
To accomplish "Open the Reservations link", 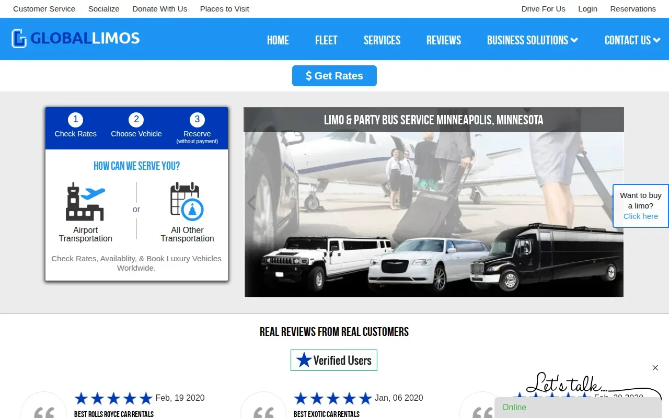I will (633, 9).
